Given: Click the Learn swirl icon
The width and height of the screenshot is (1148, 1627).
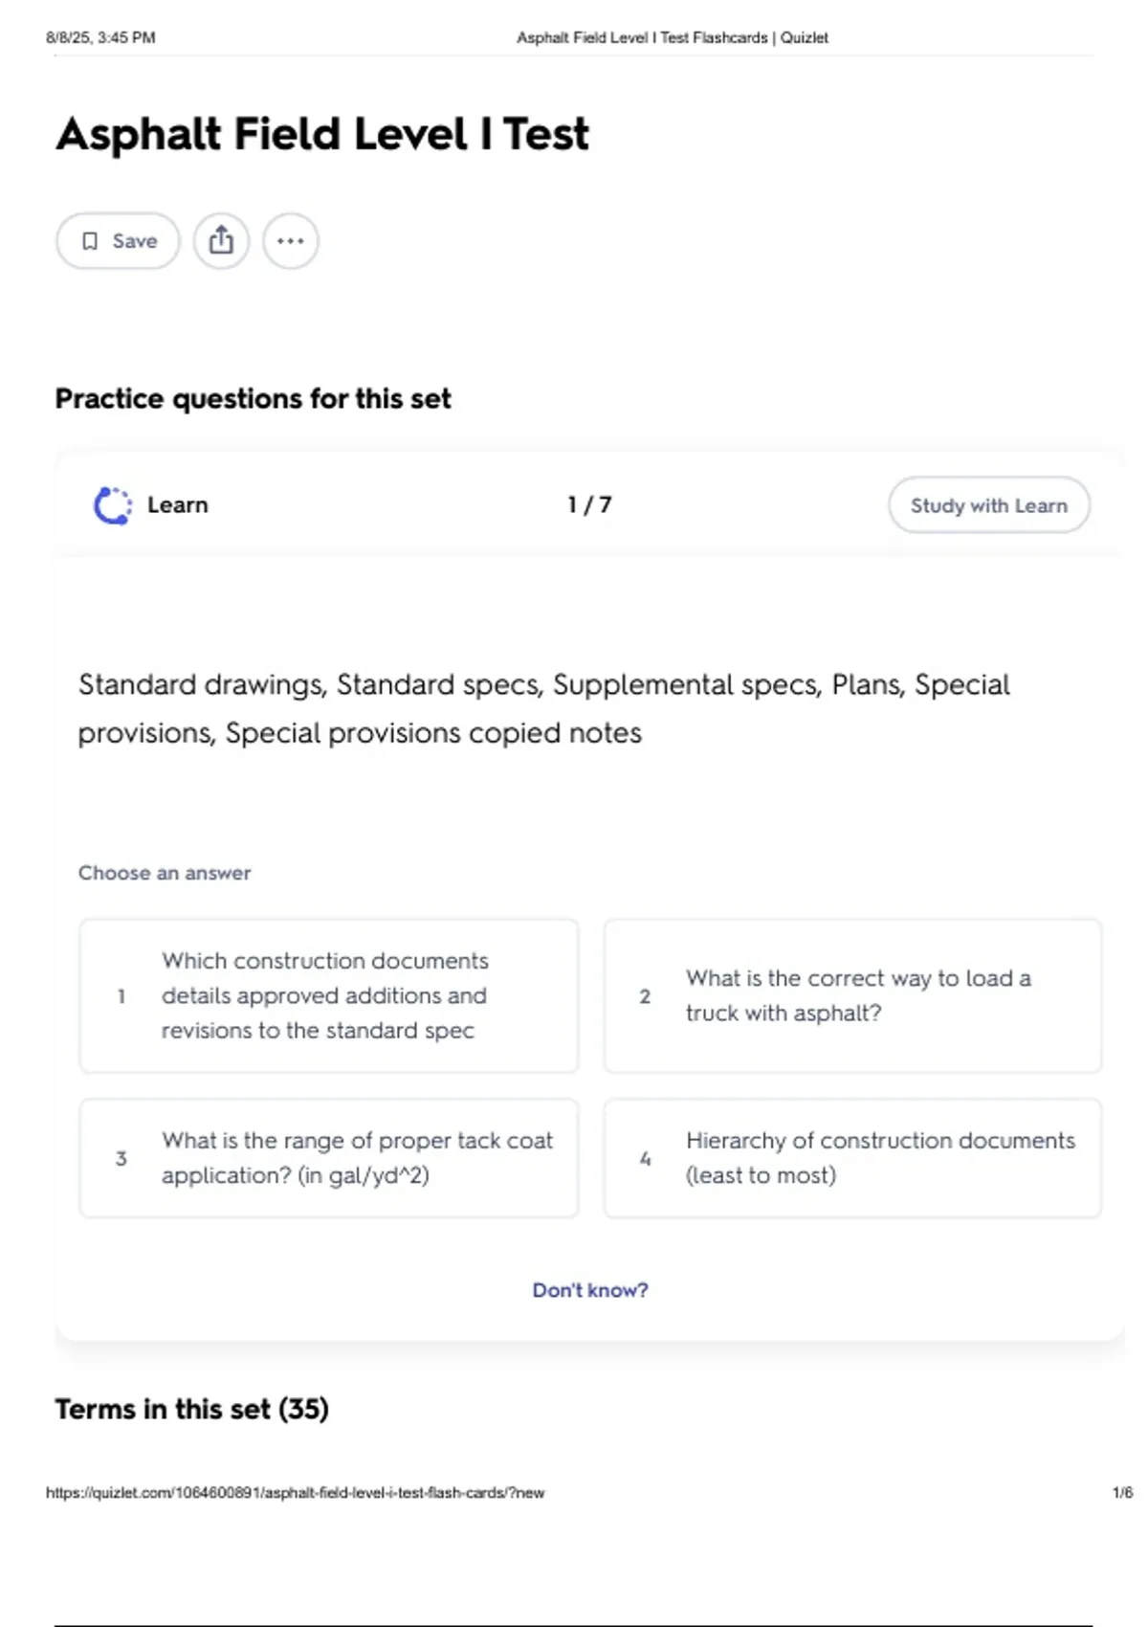Looking at the screenshot, I should pos(112,505).
